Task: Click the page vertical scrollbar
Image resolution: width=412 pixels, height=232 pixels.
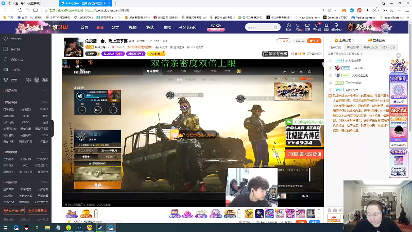Action: (x=410, y=79)
